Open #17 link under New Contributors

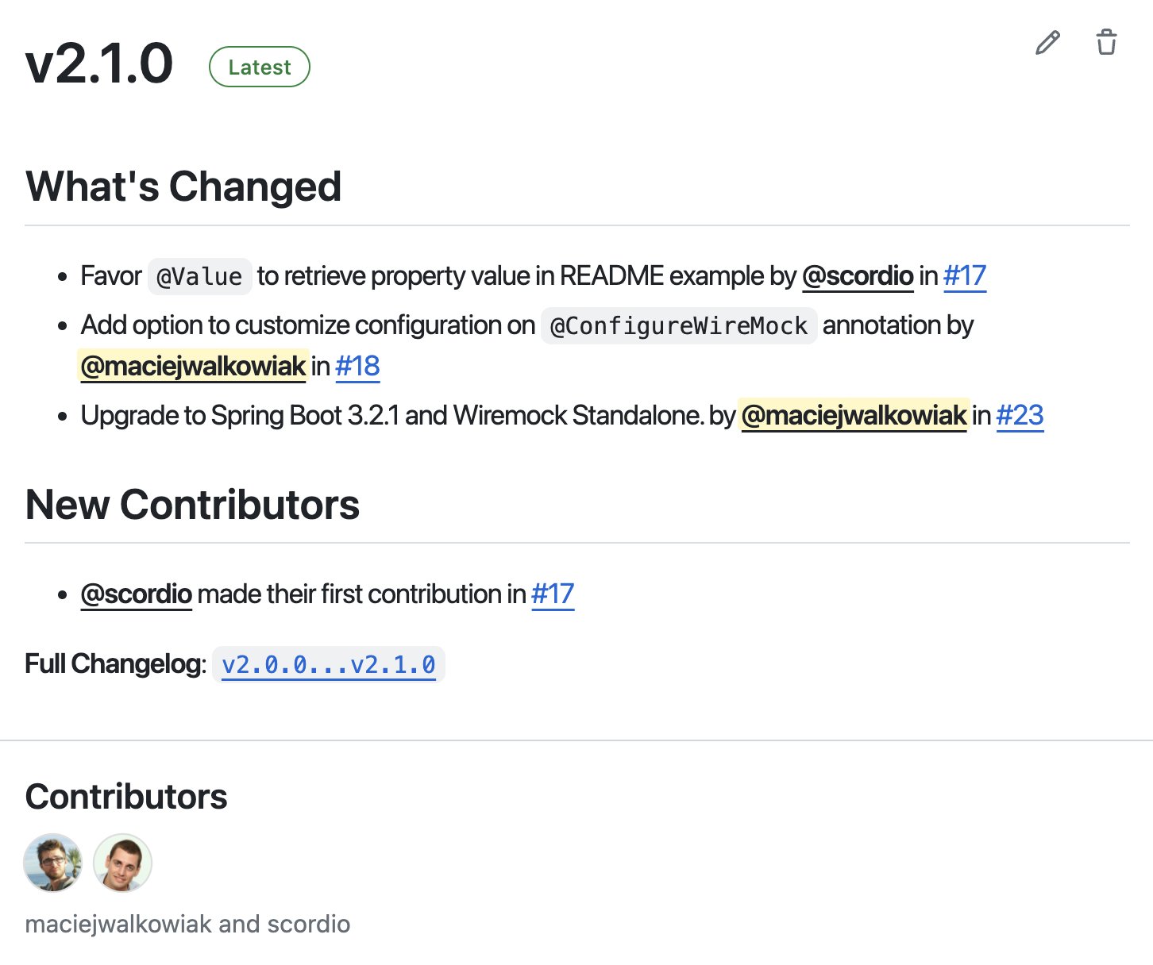coord(553,594)
